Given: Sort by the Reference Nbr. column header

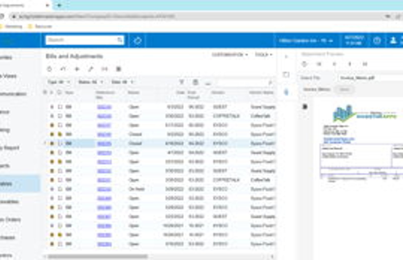Looking at the screenshot, I should [x=105, y=95].
